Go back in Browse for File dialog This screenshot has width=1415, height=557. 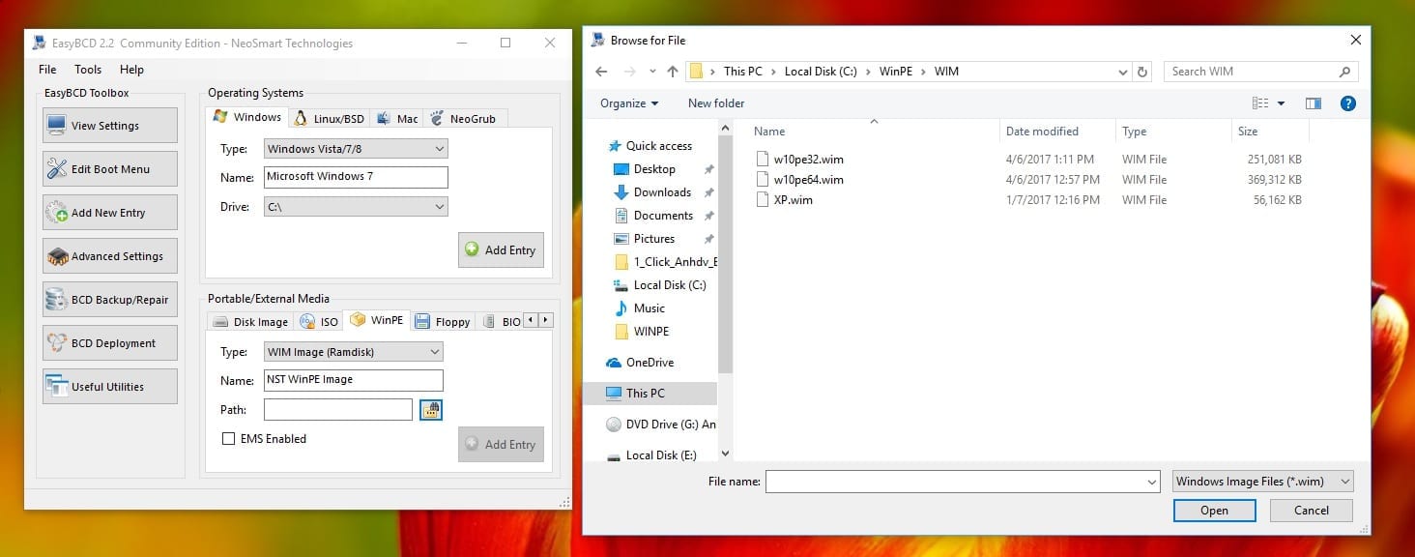coord(601,72)
